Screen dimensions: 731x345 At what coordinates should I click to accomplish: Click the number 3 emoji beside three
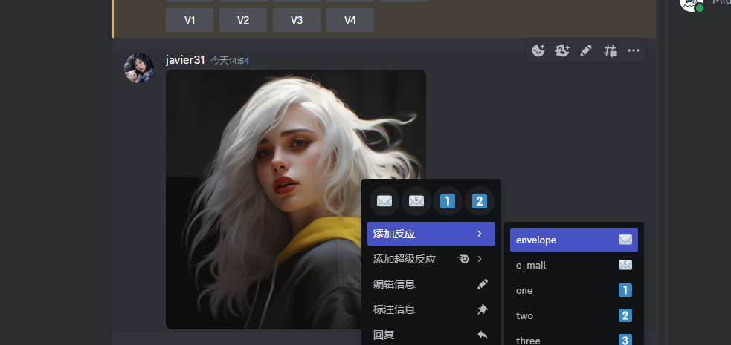625,340
